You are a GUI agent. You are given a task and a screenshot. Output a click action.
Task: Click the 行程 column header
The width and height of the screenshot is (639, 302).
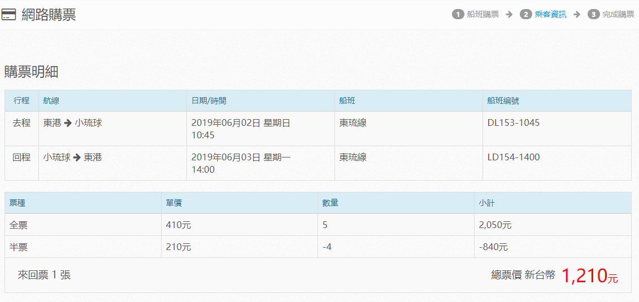21,101
